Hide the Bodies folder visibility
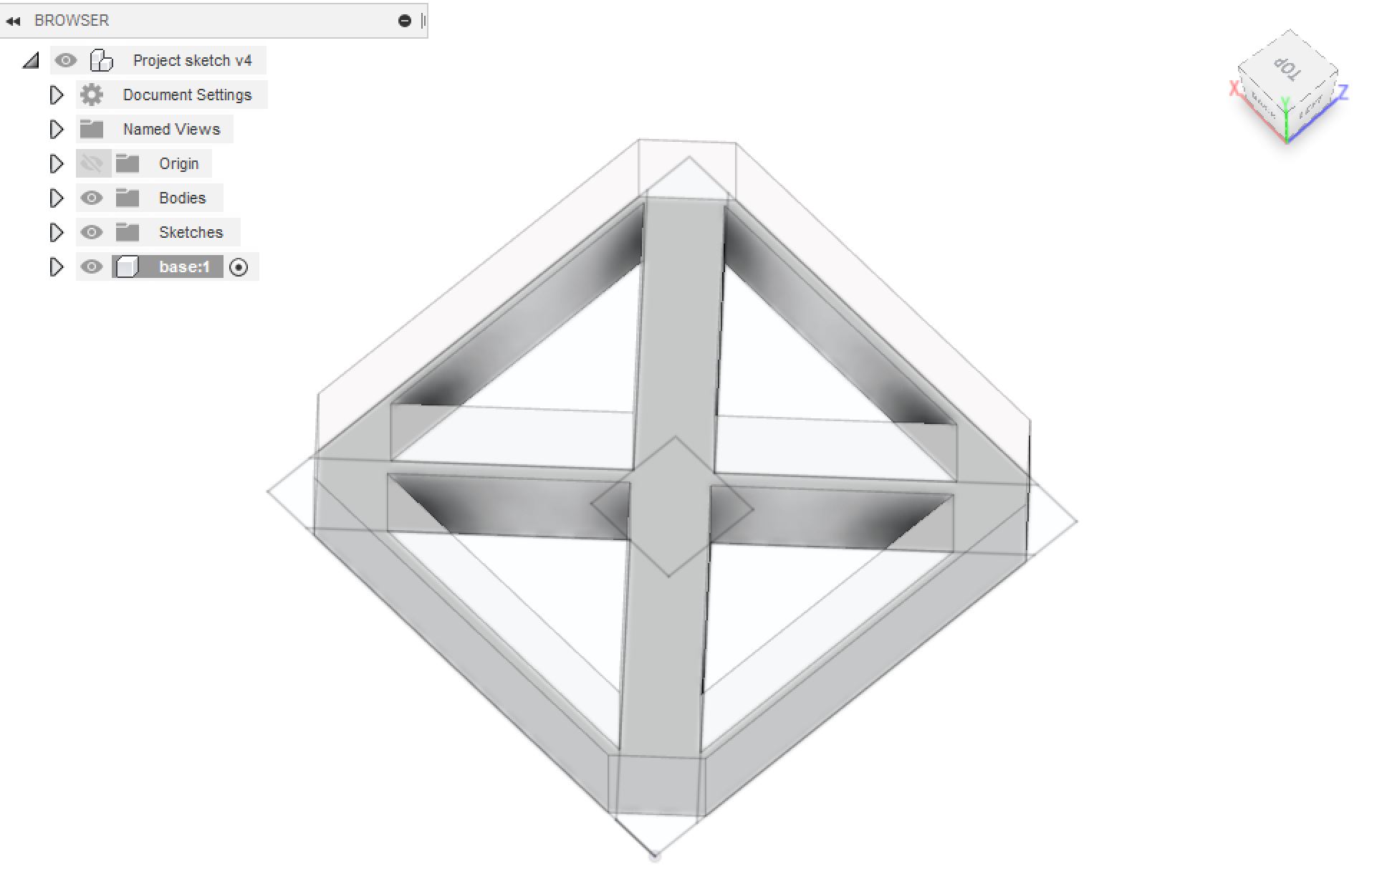This screenshot has height=894, width=1377. (x=92, y=198)
